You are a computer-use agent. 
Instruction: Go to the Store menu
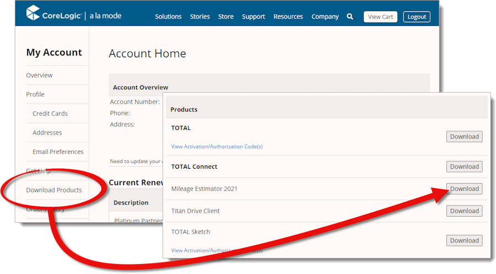[226, 17]
